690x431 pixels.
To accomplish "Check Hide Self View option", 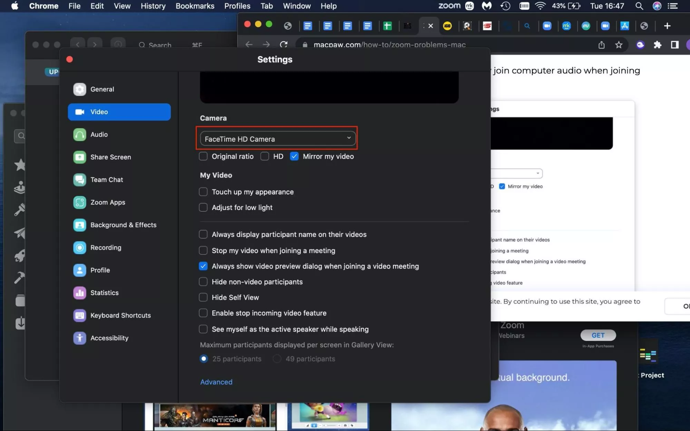I will coord(203,297).
